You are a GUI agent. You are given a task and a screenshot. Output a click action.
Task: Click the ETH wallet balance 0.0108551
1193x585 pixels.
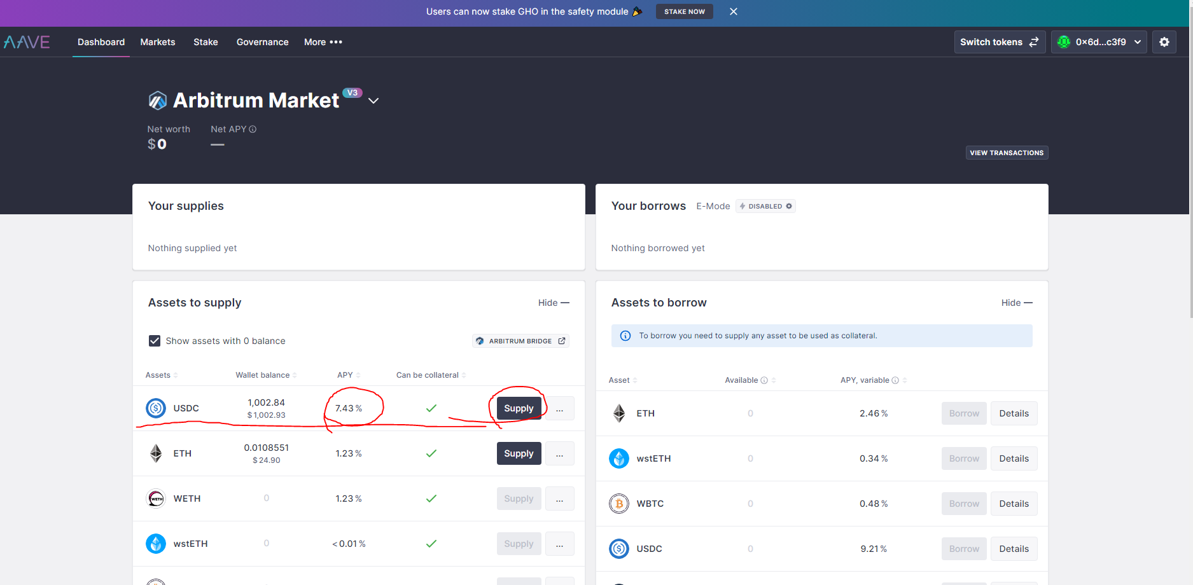[x=266, y=448]
